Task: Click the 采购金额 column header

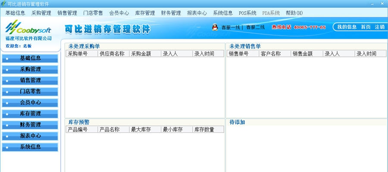Action: click(145, 54)
